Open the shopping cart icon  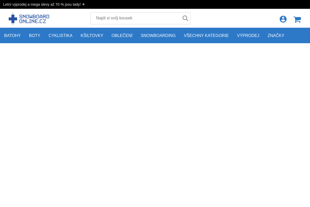pos(297,19)
